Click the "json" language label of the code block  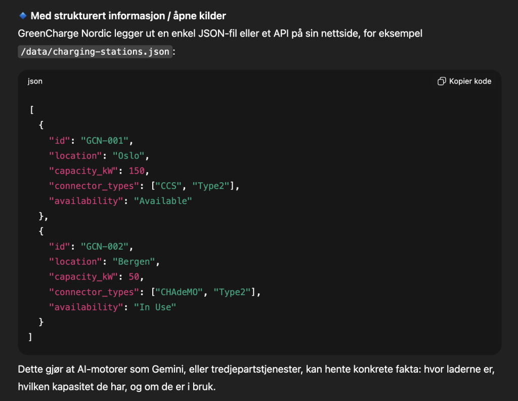click(35, 82)
